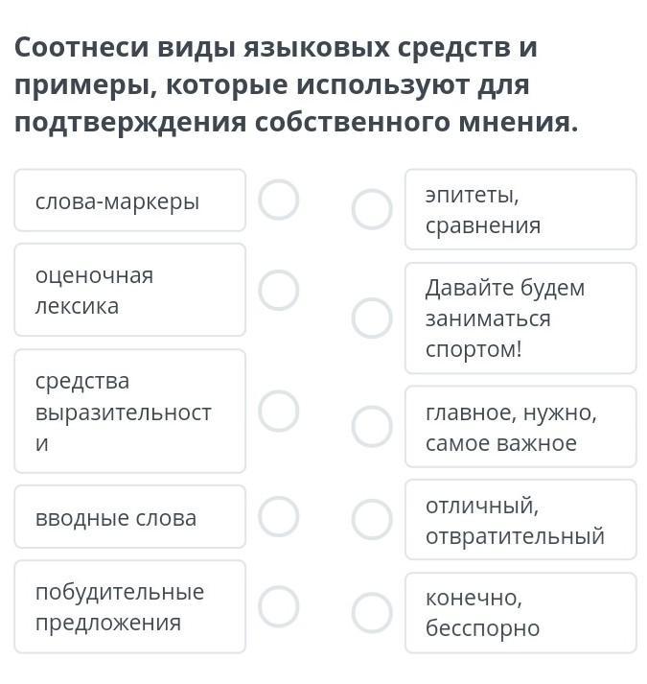The image size is (647, 684).
Task: Click the конечно, бесспорно answer card
Action: point(521,613)
